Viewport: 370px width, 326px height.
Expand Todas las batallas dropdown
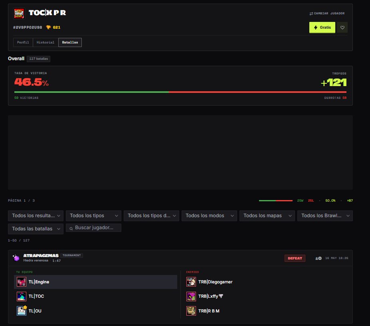point(36,229)
